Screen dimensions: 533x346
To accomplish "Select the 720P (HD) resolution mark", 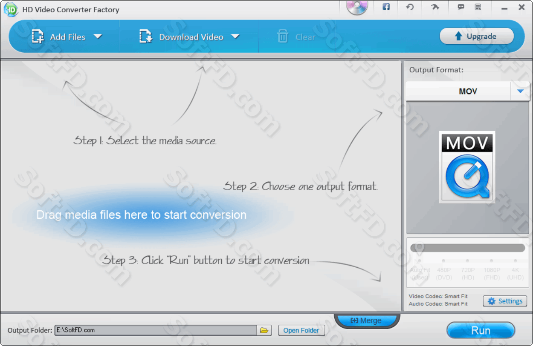I will [468, 270].
